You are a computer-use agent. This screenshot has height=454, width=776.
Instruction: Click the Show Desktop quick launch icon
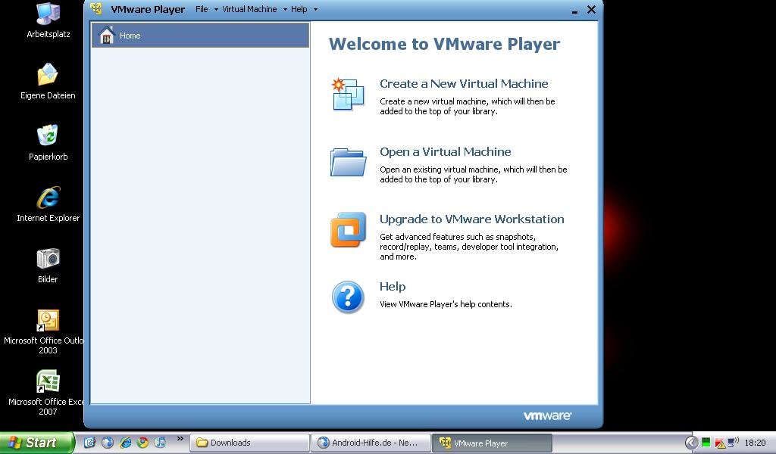89,443
